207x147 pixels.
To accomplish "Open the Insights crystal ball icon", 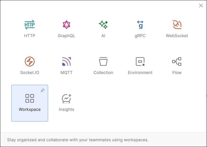I will pyautogui.click(x=66, y=99).
